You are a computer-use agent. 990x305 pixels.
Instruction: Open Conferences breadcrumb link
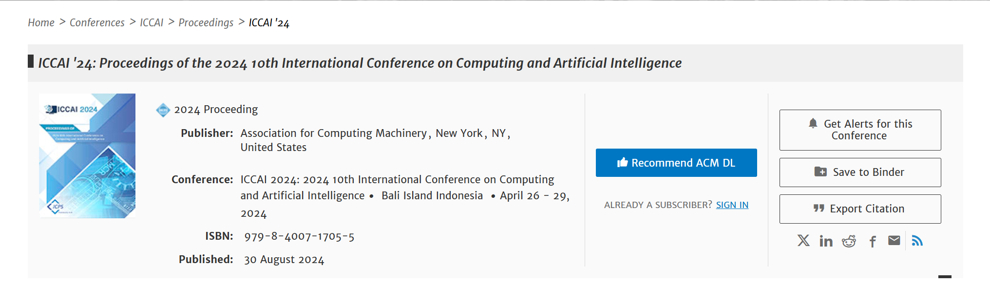click(97, 22)
